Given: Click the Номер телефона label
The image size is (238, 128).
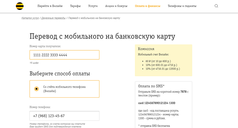Looking at the screenshot, I should (x=40, y=107).
